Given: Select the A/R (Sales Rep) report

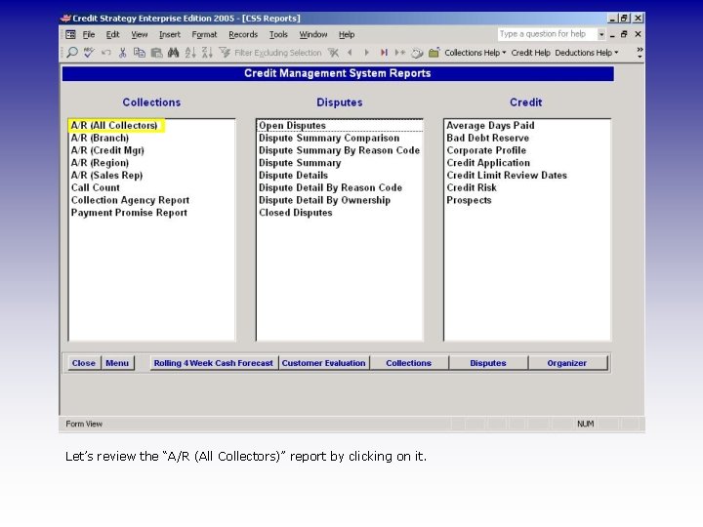Looking at the screenshot, I should [x=106, y=176].
